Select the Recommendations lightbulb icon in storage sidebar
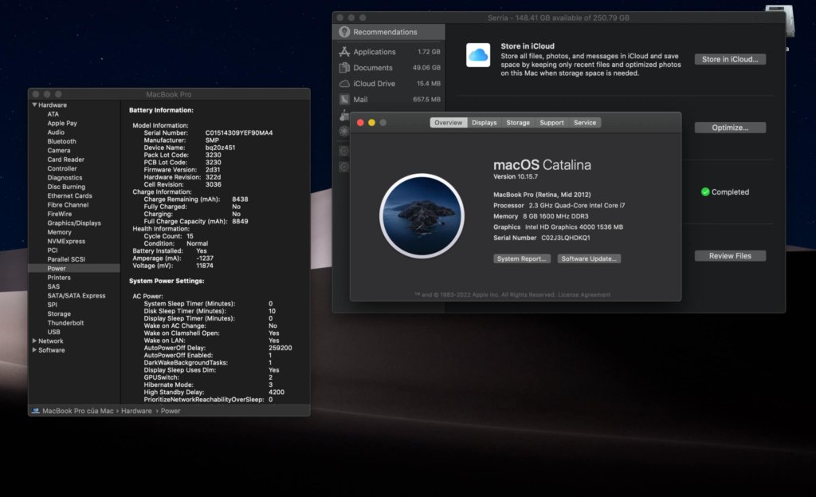 point(344,32)
